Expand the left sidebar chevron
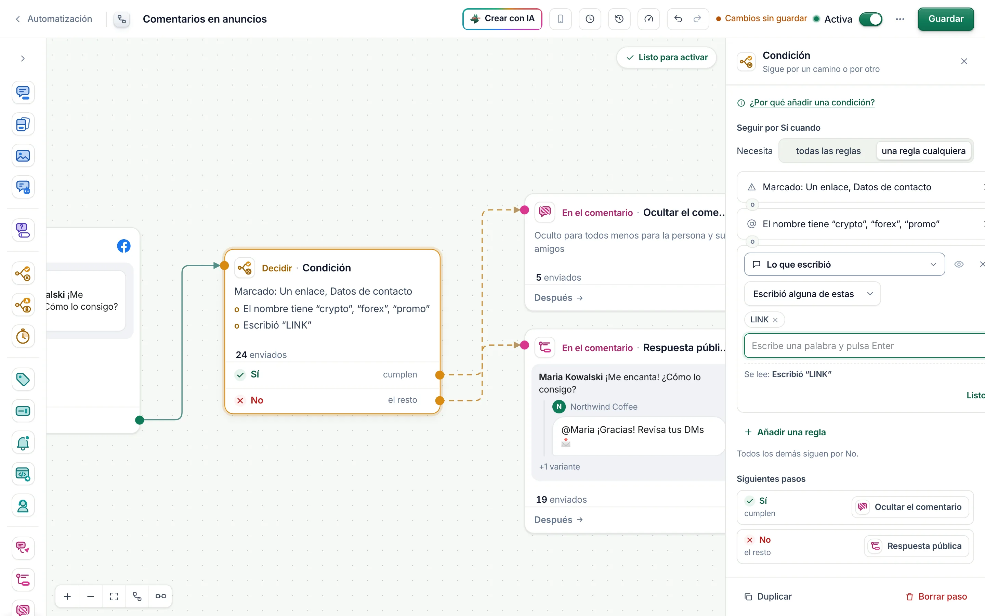The height and width of the screenshot is (616, 985). click(x=23, y=59)
